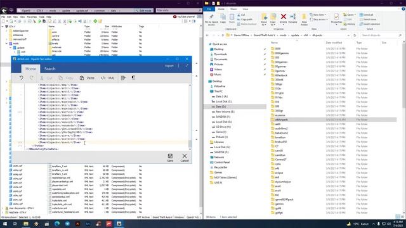406x228 pixels.
Task: Click Select all in Explorer ribbon
Action: tap(367, 15)
